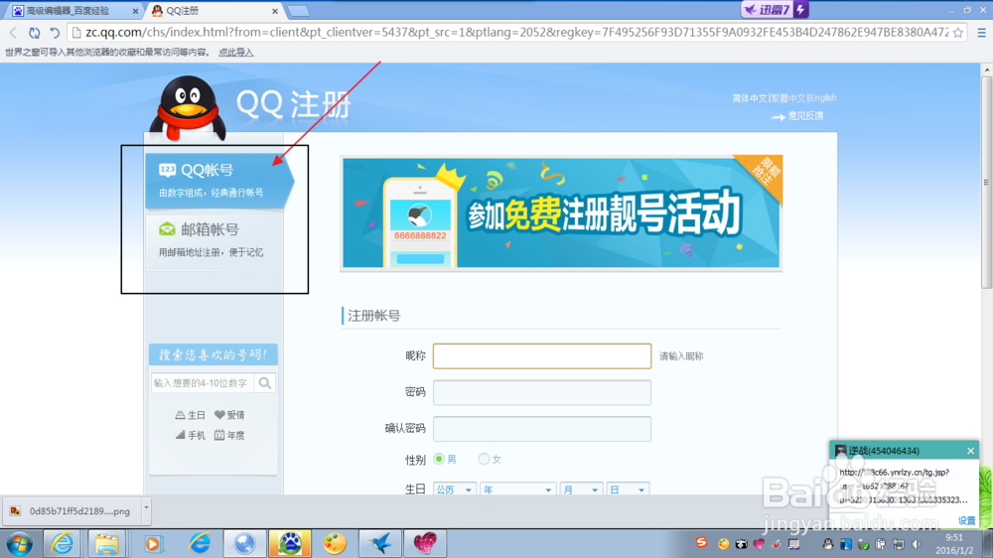Click the Sogou input method tray icon

click(701, 543)
